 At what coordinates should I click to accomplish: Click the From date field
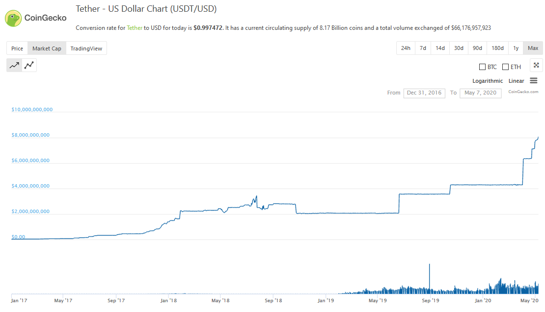click(x=424, y=93)
